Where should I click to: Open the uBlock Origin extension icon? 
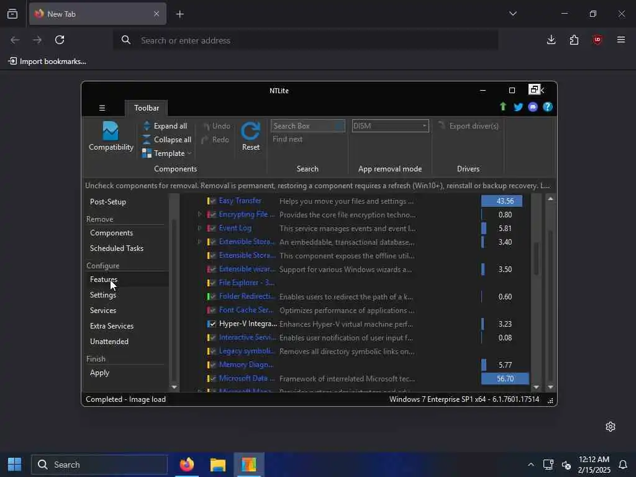tap(597, 40)
